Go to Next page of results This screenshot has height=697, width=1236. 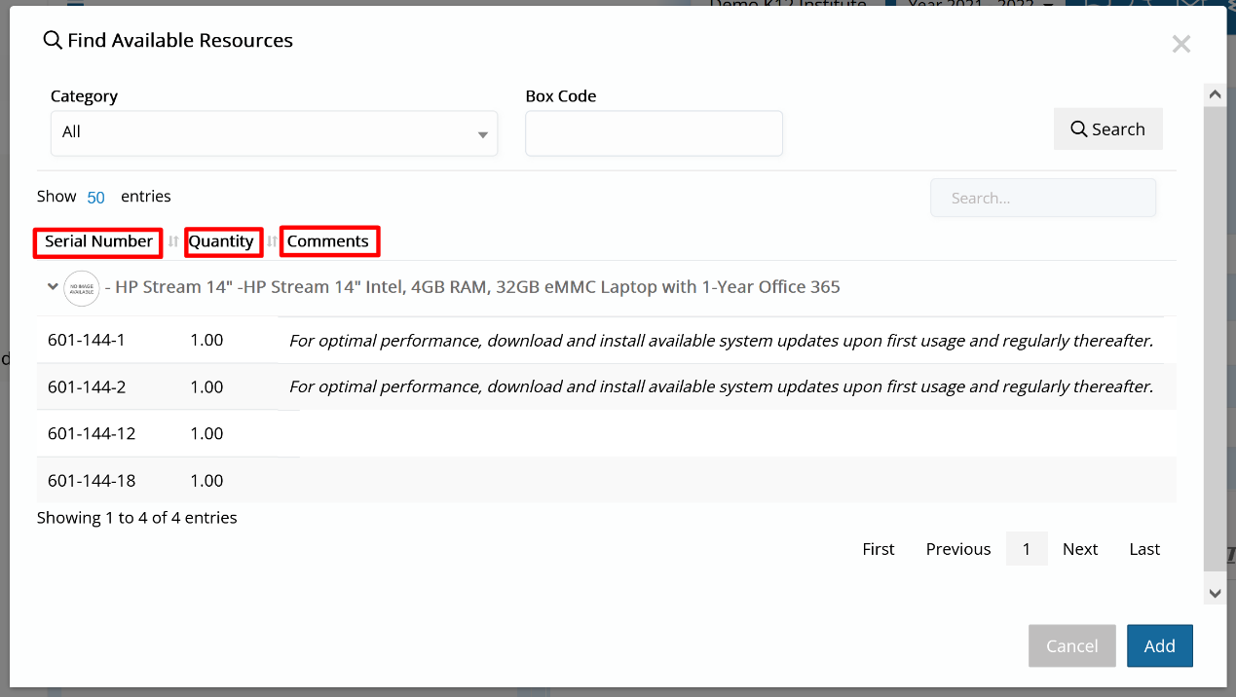[1080, 549]
